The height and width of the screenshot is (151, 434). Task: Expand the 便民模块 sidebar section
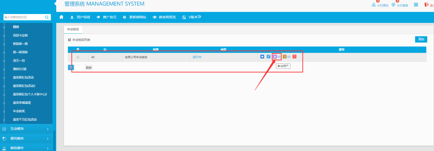click(x=26, y=139)
